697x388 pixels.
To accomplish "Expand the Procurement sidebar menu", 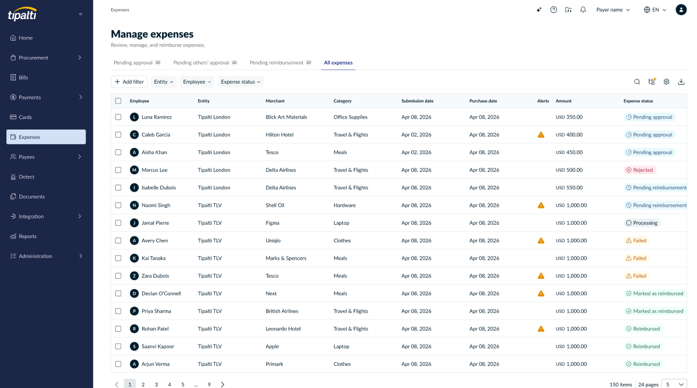I will point(46,58).
